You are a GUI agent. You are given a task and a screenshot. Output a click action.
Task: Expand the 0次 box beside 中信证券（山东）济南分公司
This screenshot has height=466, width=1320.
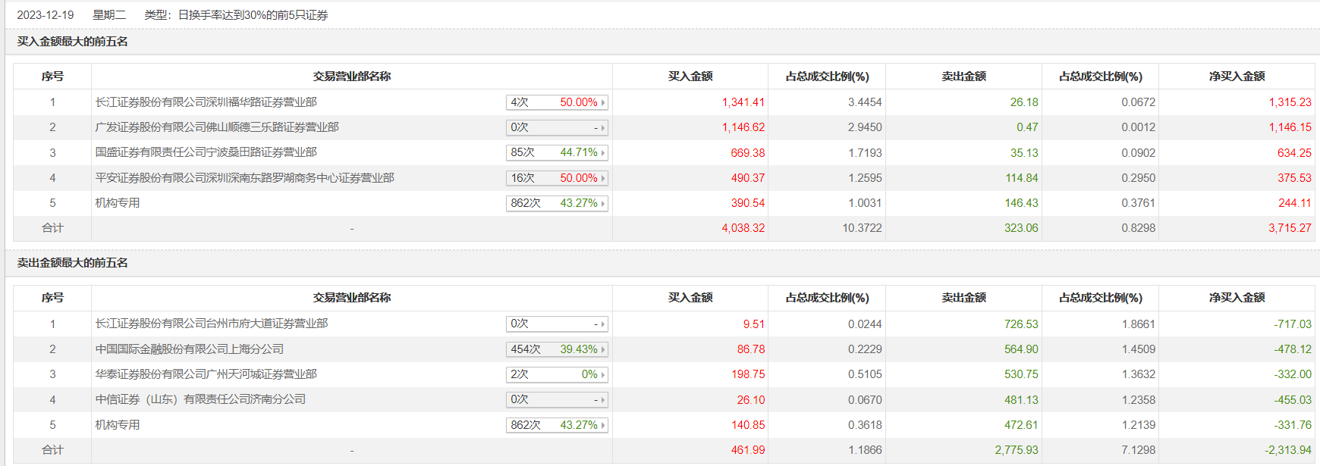click(x=557, y=399)
